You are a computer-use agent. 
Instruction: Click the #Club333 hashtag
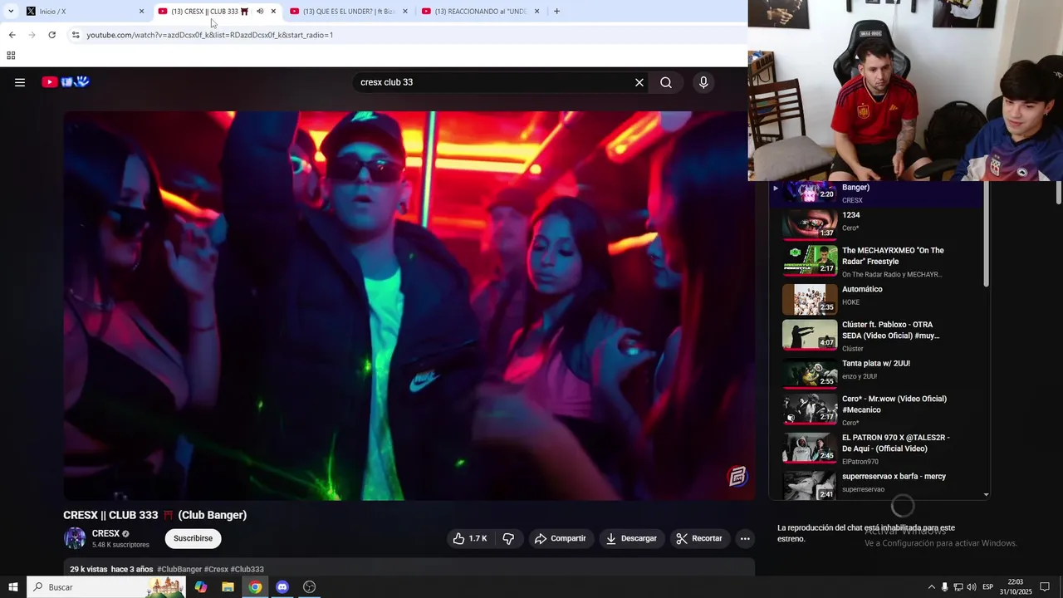point(247,569)
